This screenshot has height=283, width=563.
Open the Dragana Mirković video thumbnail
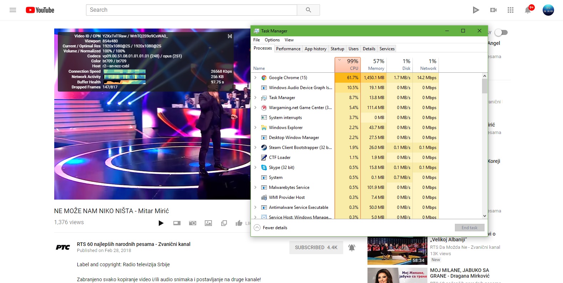pyautogui.click(x=397, y=276)
